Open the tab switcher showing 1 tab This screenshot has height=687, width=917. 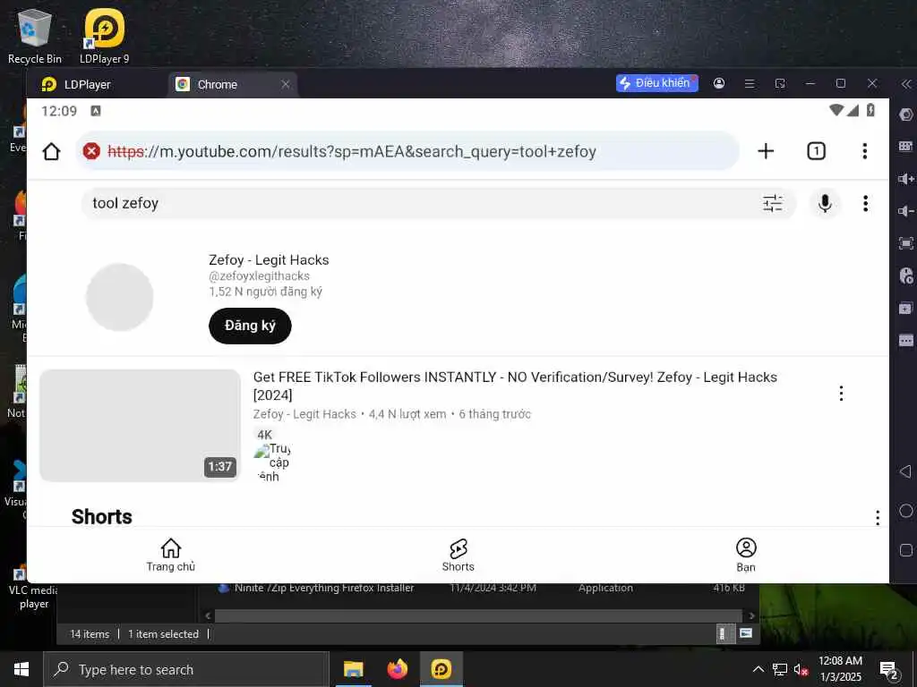816,151
